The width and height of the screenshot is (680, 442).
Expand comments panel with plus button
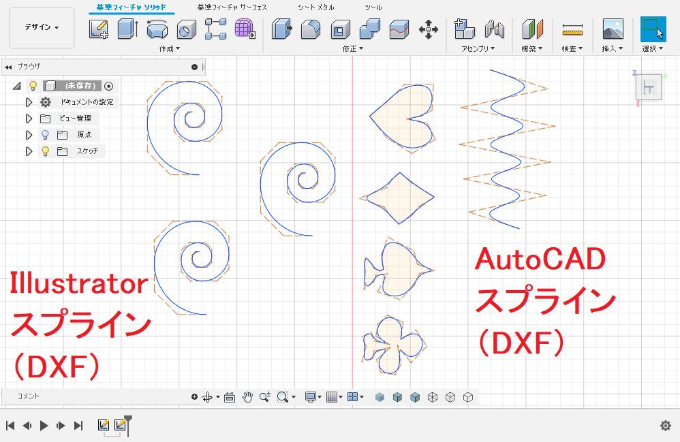[194, 396]
